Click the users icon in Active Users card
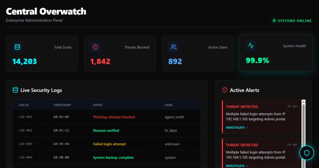 point(173,47)
